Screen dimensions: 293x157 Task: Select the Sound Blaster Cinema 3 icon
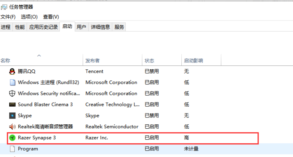pyautogui.click(x=12, y=105)
